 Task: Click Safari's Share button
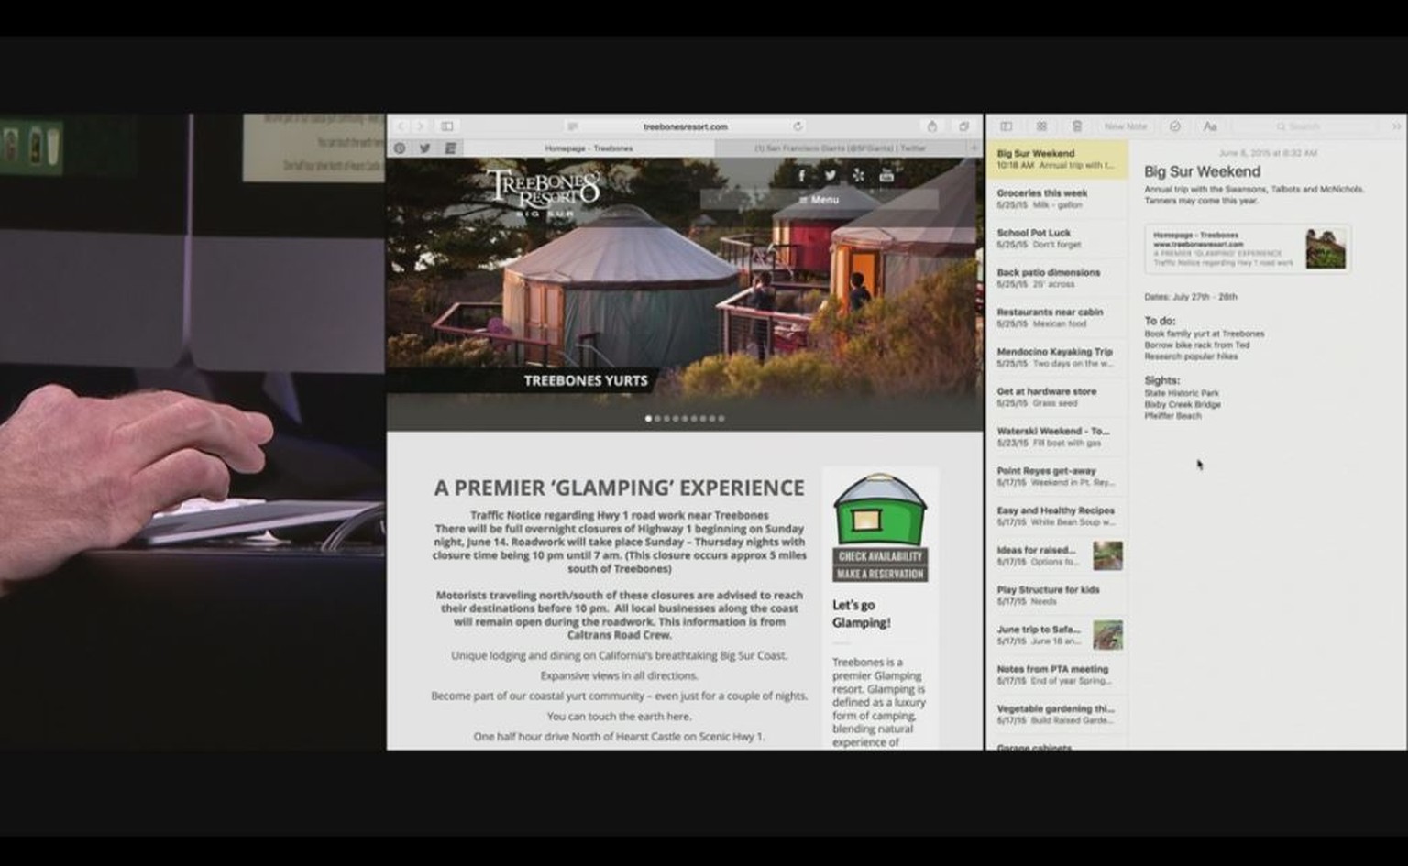(x=931, y=126)
